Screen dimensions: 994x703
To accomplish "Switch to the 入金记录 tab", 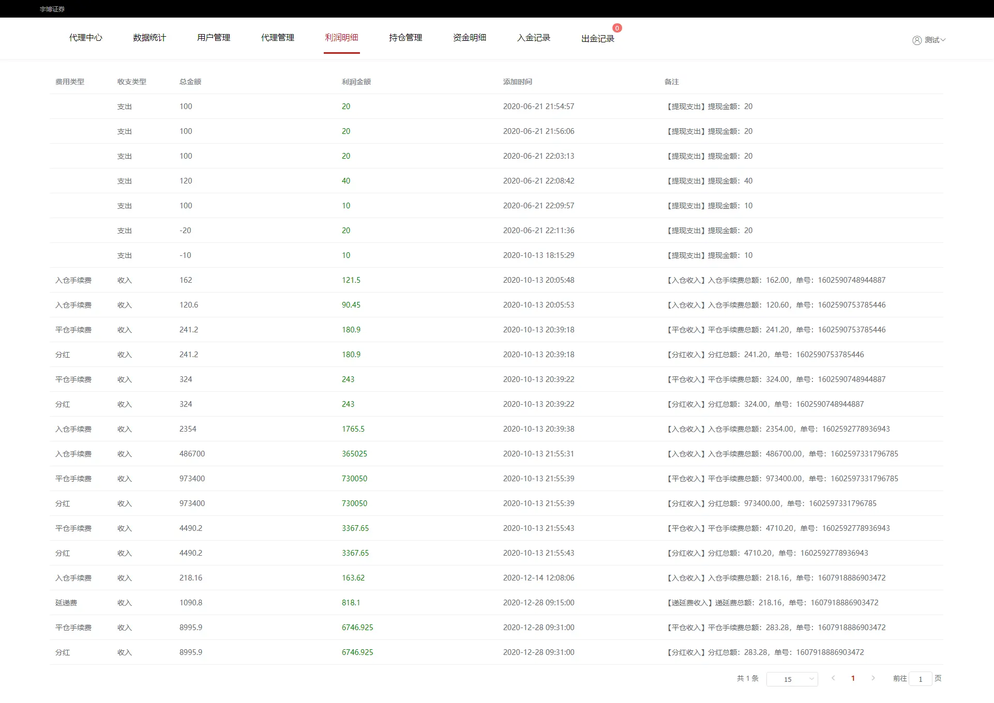I will 534,38.
